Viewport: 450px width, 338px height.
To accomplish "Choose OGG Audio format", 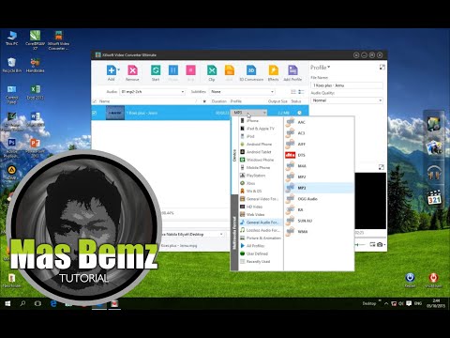I will (319, 199).
